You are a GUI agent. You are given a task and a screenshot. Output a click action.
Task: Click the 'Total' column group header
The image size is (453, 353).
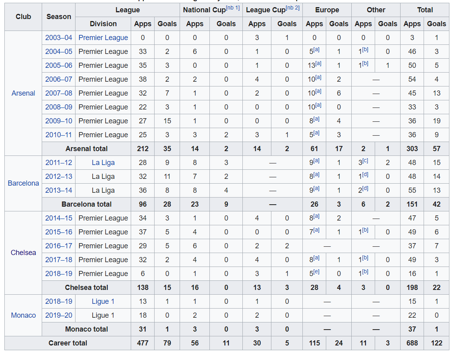coord(425,10)
